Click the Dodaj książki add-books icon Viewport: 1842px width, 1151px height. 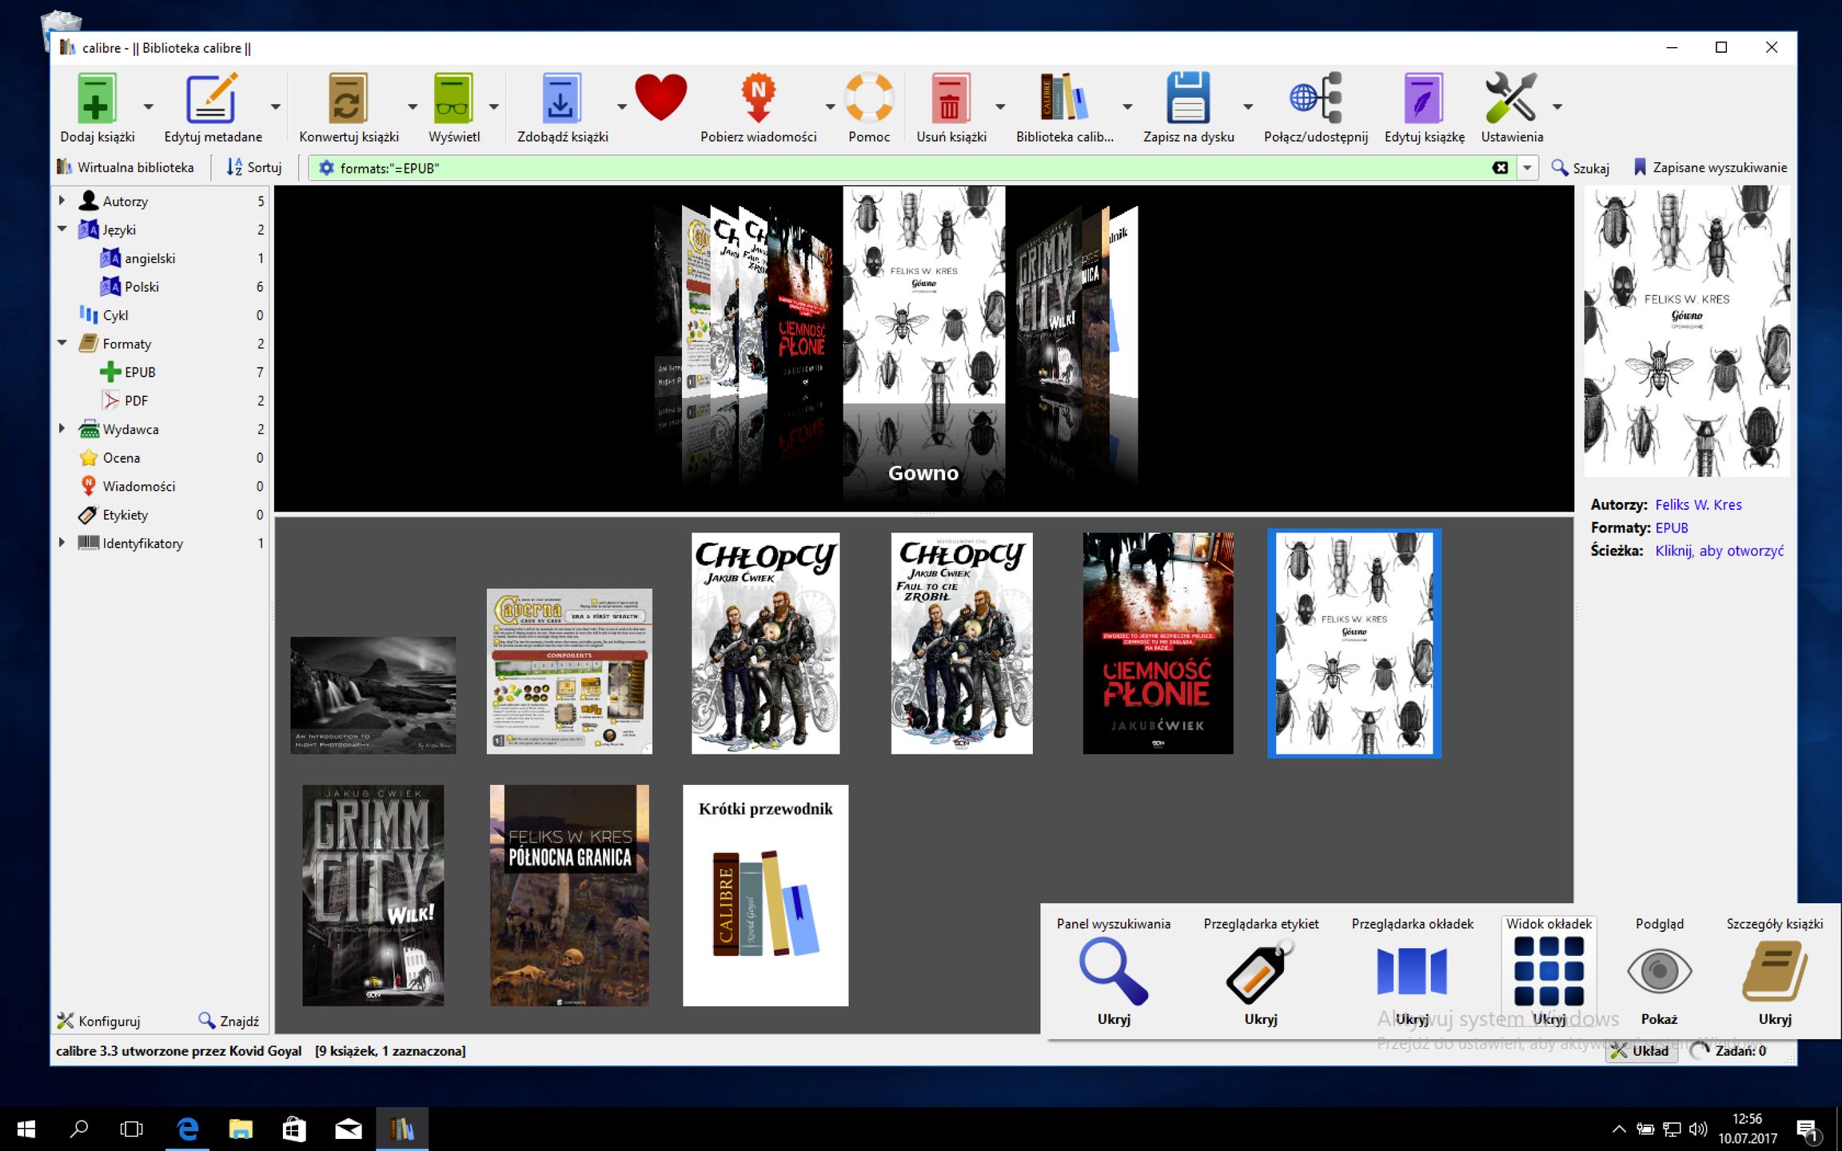point(96,100)
